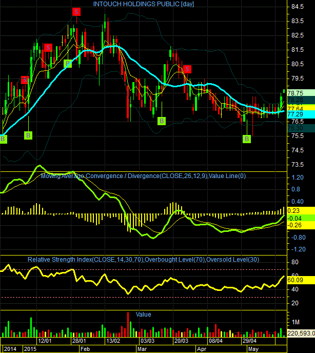Click the Relative Strength Index indicator label
The width and height of the screenshot is (315, 353).
143,260
